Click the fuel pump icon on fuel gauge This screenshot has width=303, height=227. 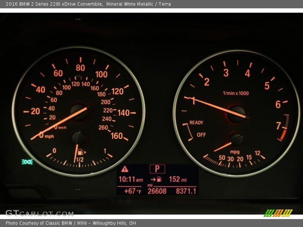pos(81,152)
